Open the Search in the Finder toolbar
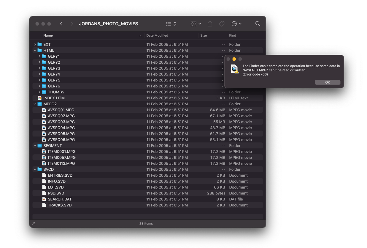This screenshot has height=248, width=367. point(258,23)
